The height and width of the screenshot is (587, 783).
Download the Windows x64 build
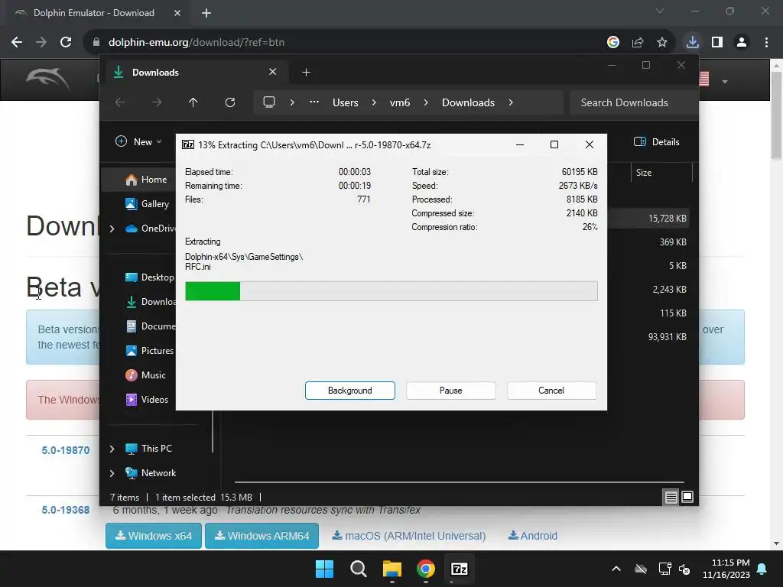pyautogui.click(x=153, y=536)
